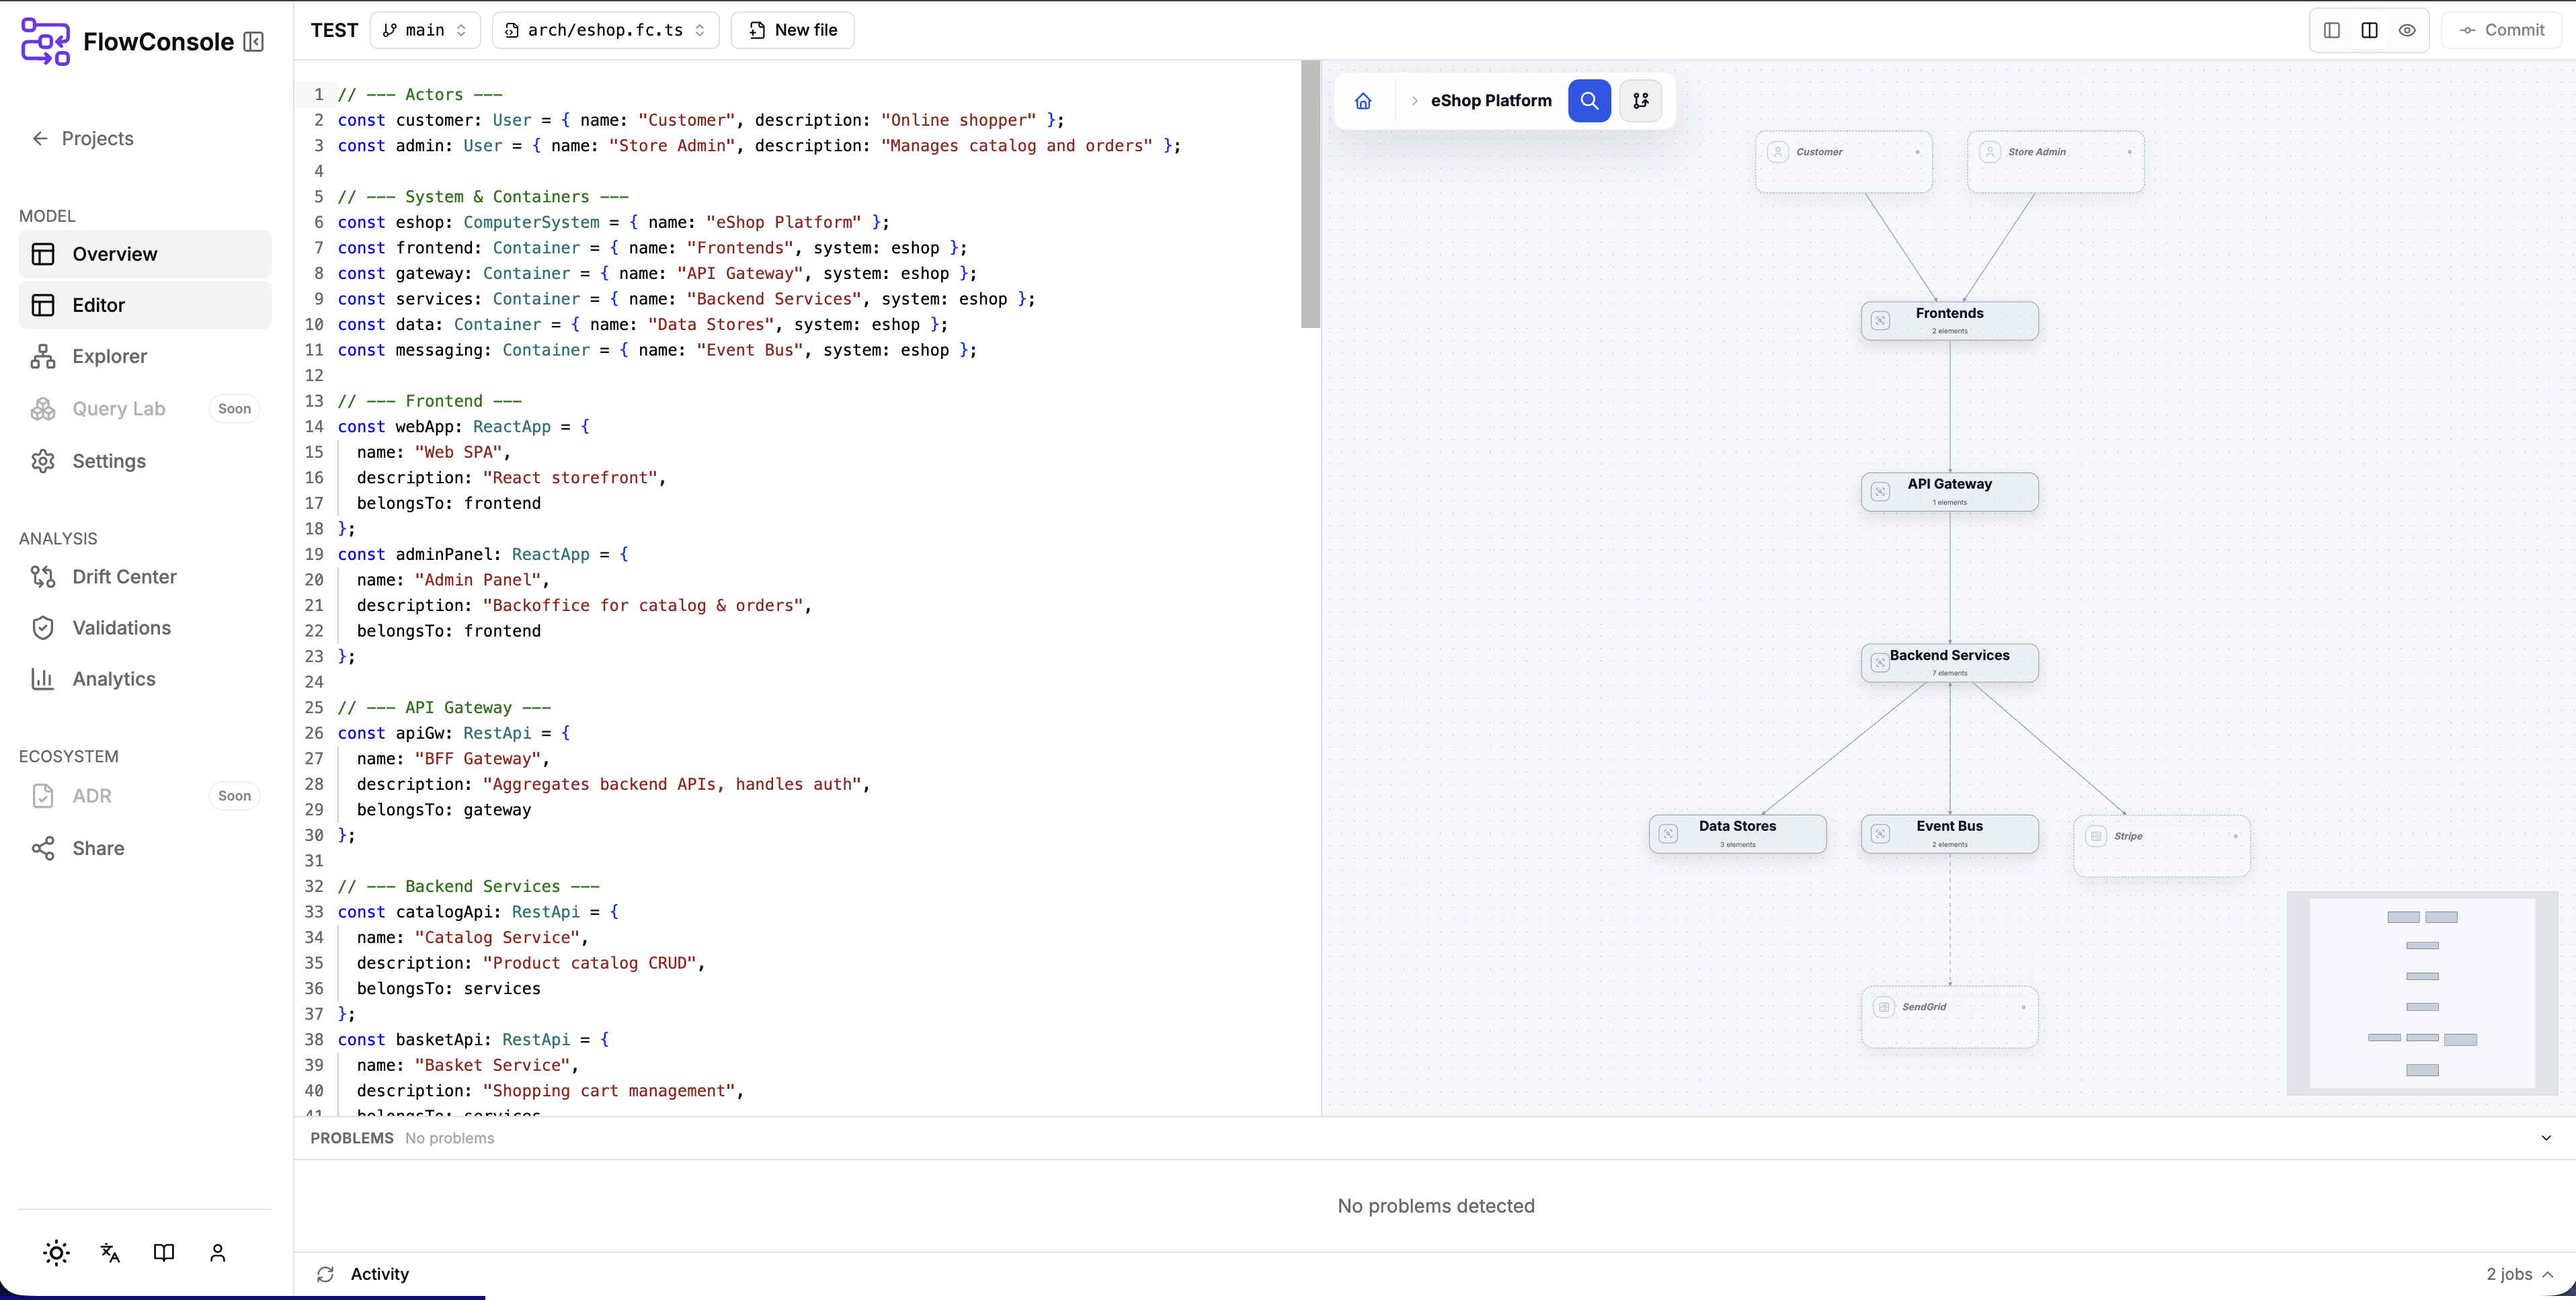Toggle preview mode with the eye icon
The image size is (2576, 1300).
(2406, 30)
